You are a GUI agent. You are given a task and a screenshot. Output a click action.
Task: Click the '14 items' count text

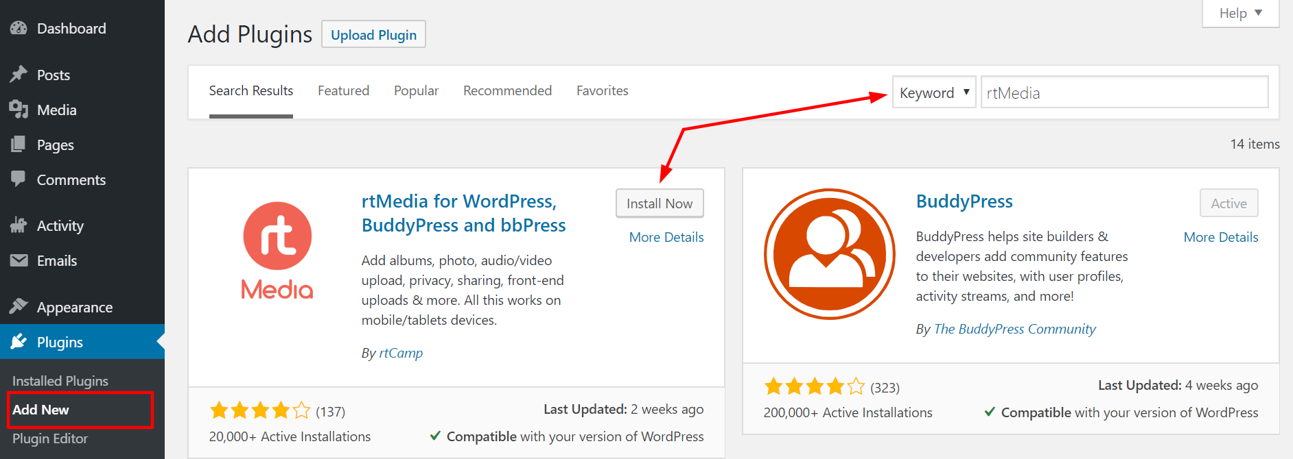pos(1255,144)
